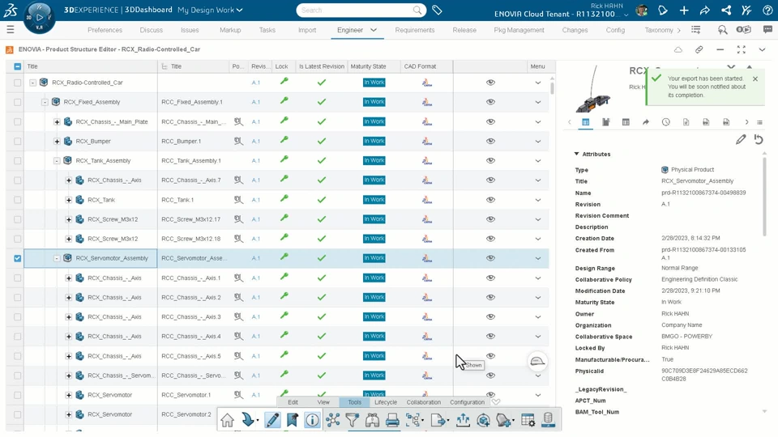
Task: Click the properties panel vertical scrollbar
Action: (x=764, y=196)
